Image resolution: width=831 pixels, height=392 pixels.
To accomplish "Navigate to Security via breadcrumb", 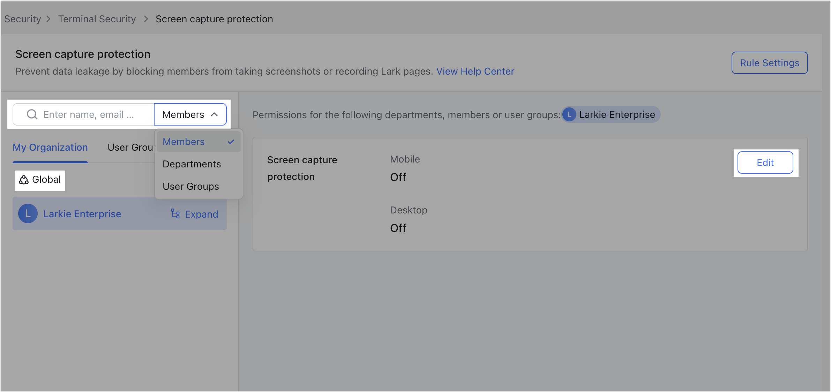I will pyautogui.click(x=22, y=19).
